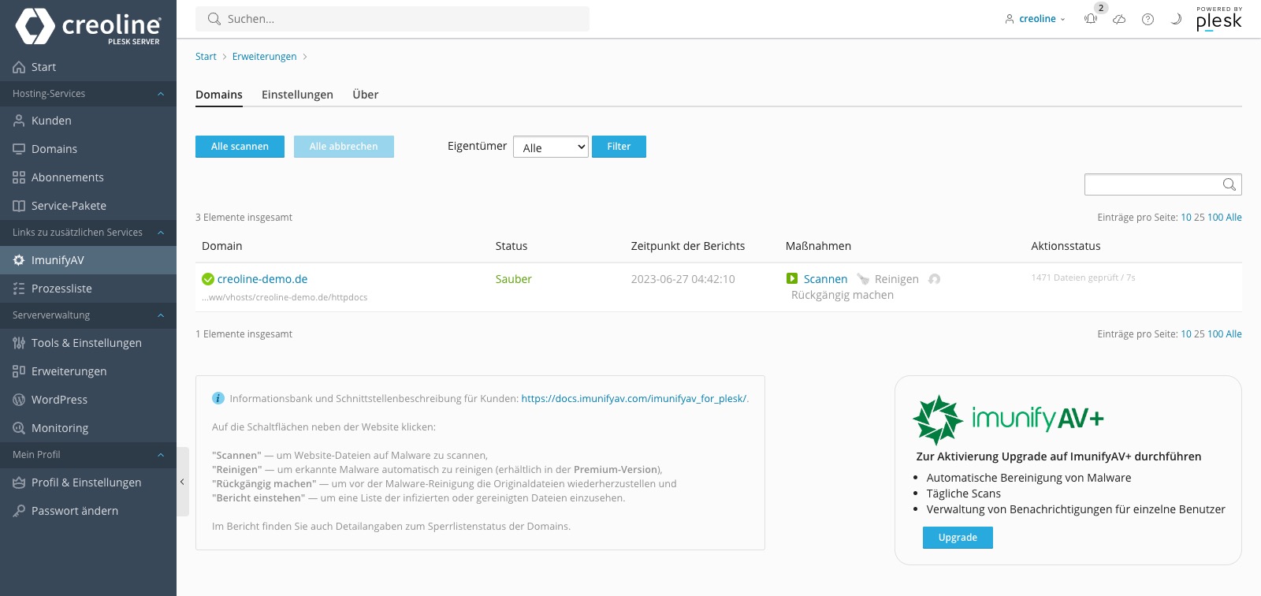This screenshot has width=1261, height=596.
Task: Click the 2023-06-27 04:42:10 timestamp
Action: pyautogui.click(x=683, y=279)
